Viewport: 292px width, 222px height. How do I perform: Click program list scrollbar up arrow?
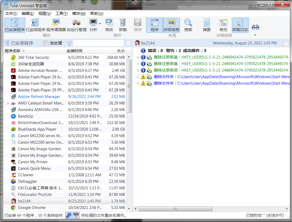tap(129, 57)
